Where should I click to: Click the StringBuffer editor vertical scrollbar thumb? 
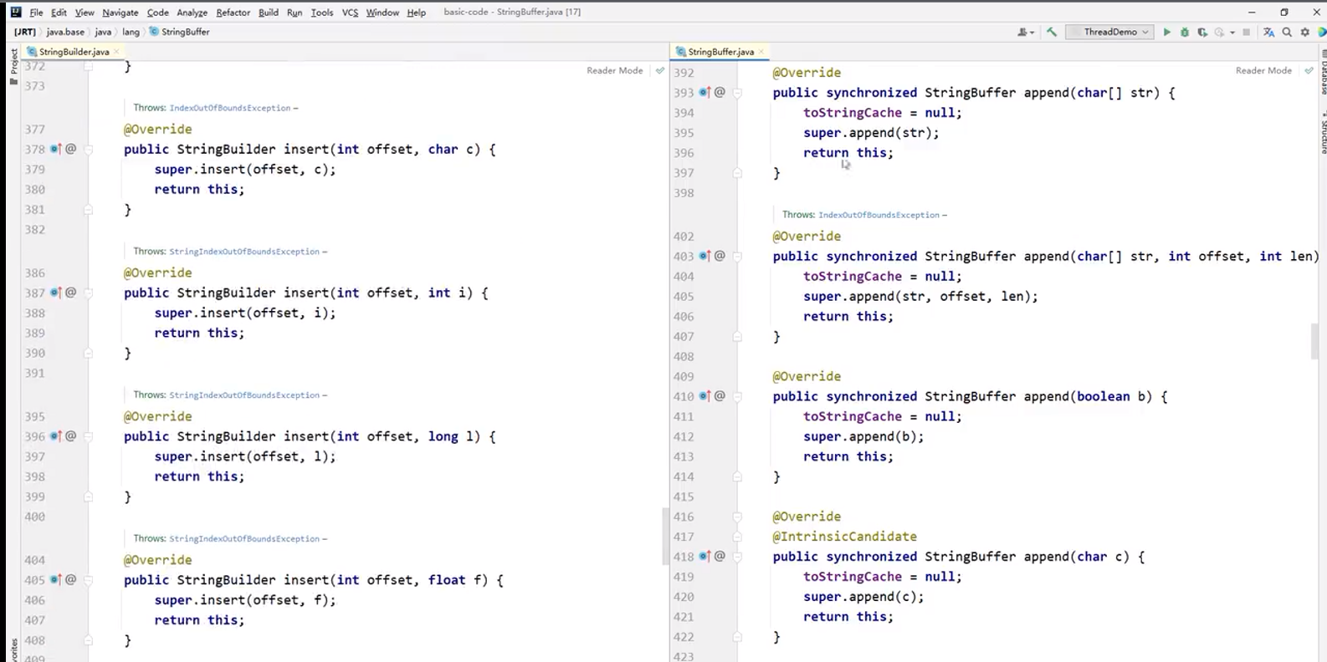click(x=1314, y=343)
